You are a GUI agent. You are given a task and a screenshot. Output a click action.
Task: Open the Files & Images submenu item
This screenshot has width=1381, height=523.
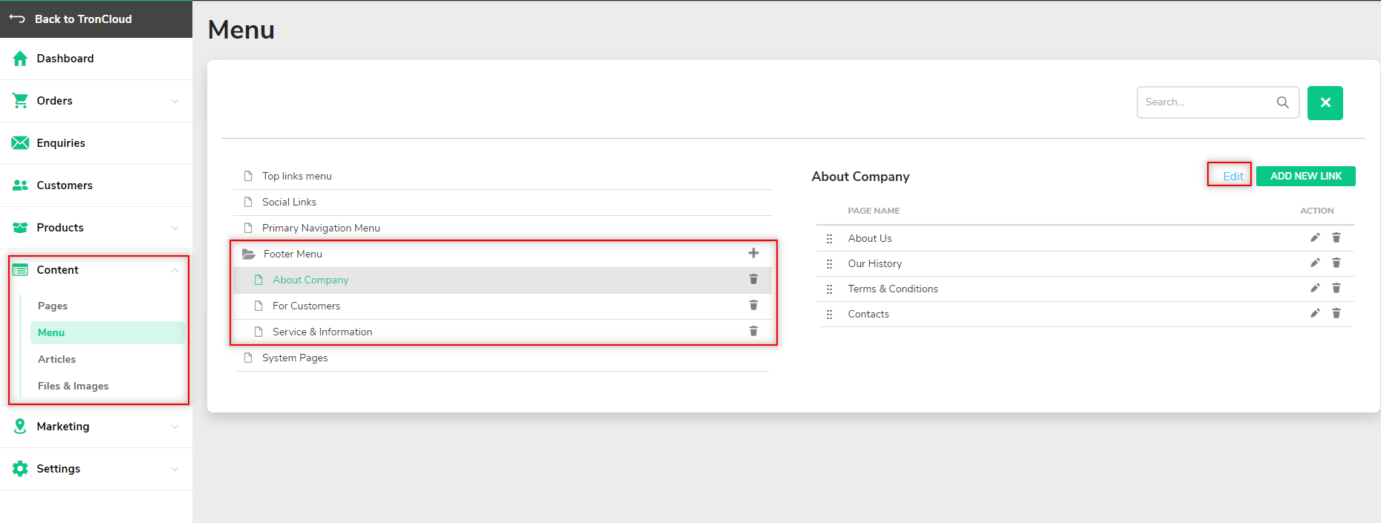pos(73,386)
